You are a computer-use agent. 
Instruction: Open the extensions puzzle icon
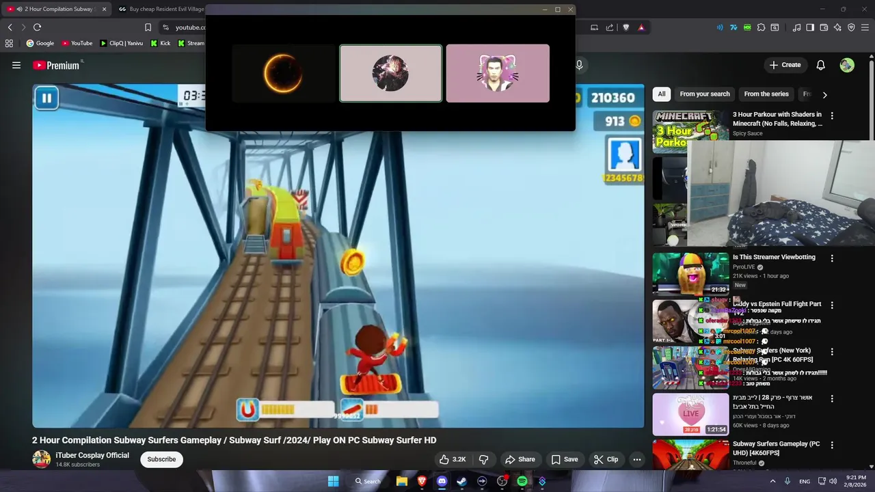(761, 27)
